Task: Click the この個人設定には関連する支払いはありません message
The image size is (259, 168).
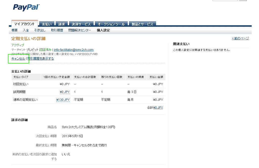Action: [202, 50]
